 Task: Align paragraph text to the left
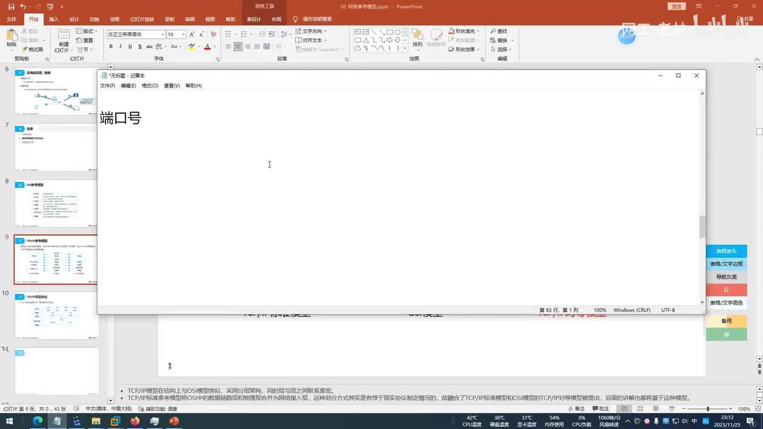tap(228, 46)
